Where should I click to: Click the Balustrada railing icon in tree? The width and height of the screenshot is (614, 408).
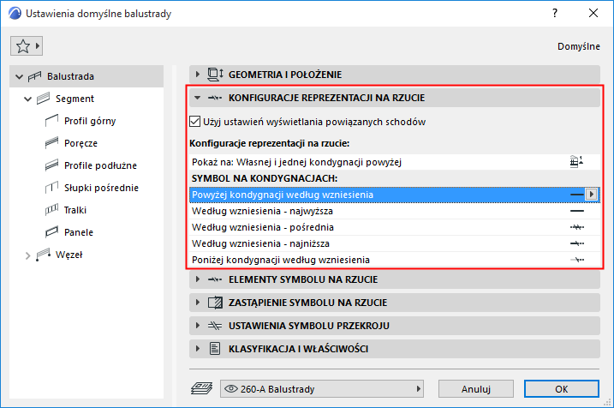tap(34, 76)
